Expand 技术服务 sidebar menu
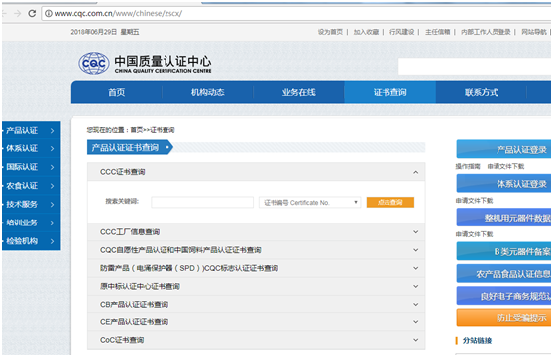The image size is (553, 357). [x=31, y=204]
